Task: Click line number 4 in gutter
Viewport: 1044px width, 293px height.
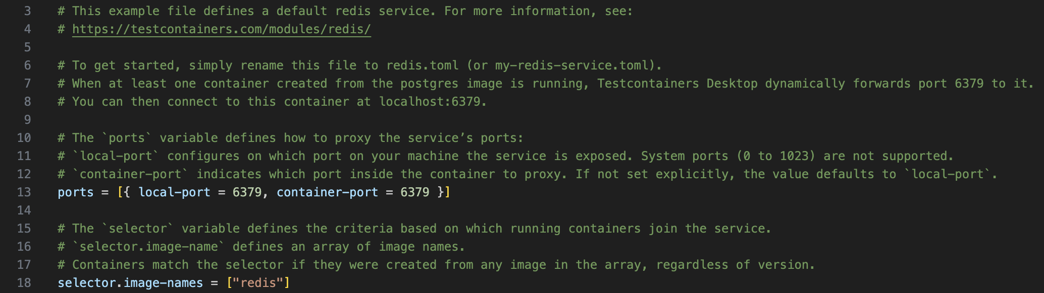Action: pos(27,29)
